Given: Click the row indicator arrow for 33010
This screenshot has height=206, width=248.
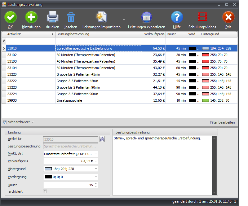Looking at the screenshot, I should 4,48.
